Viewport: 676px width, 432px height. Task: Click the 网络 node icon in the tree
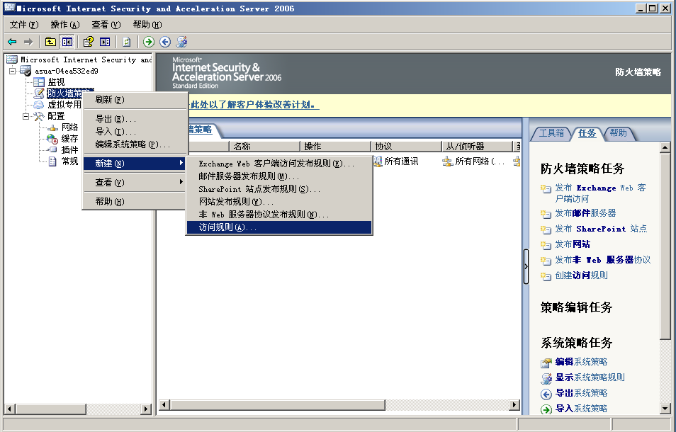[52, 127]
